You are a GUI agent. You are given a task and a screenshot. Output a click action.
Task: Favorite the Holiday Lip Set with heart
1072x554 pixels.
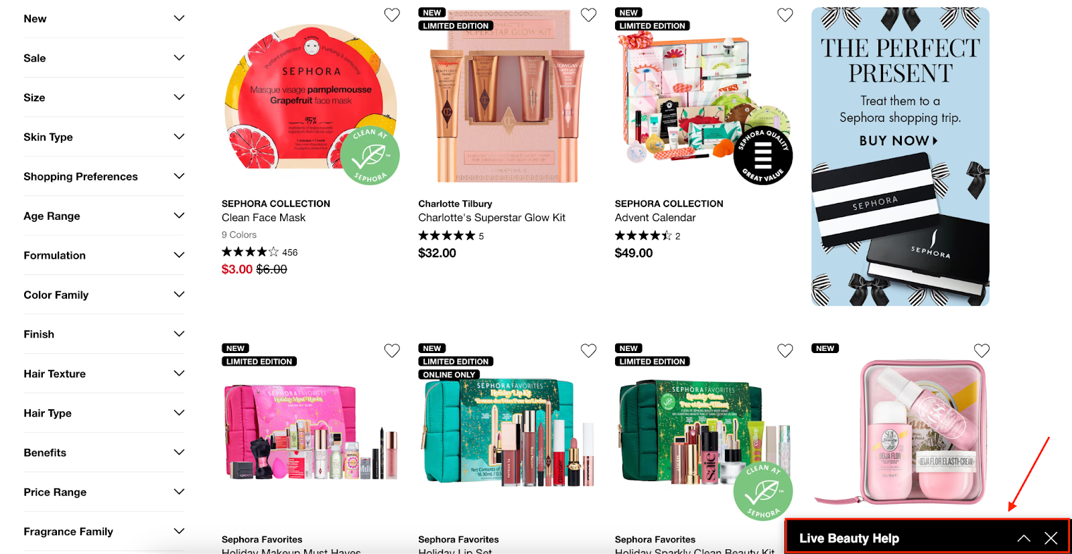click(x=588, y=350)
